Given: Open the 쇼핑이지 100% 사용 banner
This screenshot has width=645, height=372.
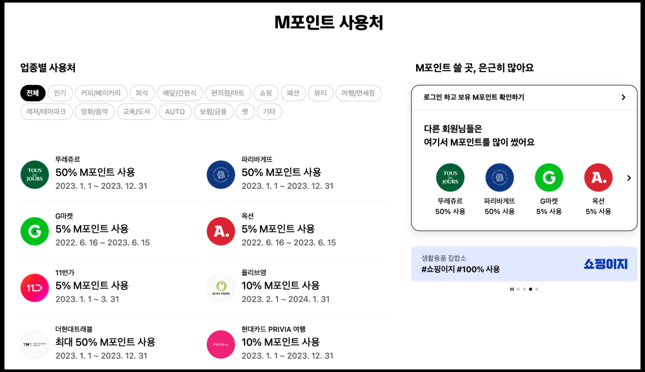Looking at the screenshot, I should 524,264.
